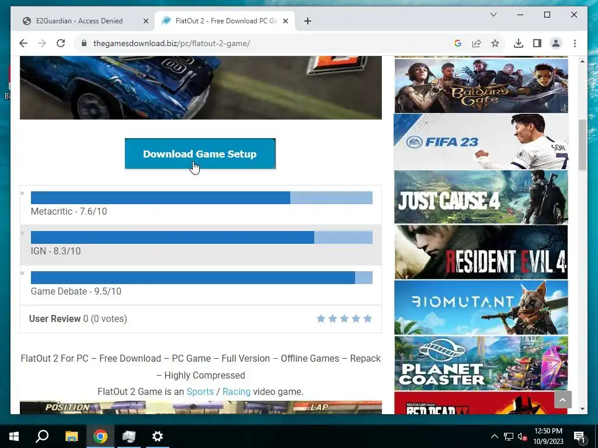Bookmark this page with the star
598x448 pixels.
tap(495, 43)
